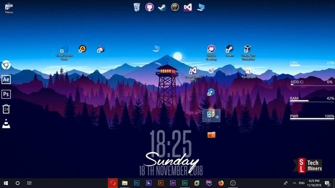
Task: Launch VLC from the left sidebar
Action: [6, 124]
